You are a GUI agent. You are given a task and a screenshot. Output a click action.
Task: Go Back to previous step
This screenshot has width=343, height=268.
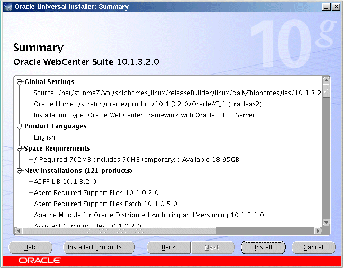pyautogui.click(x=168, y=247)
